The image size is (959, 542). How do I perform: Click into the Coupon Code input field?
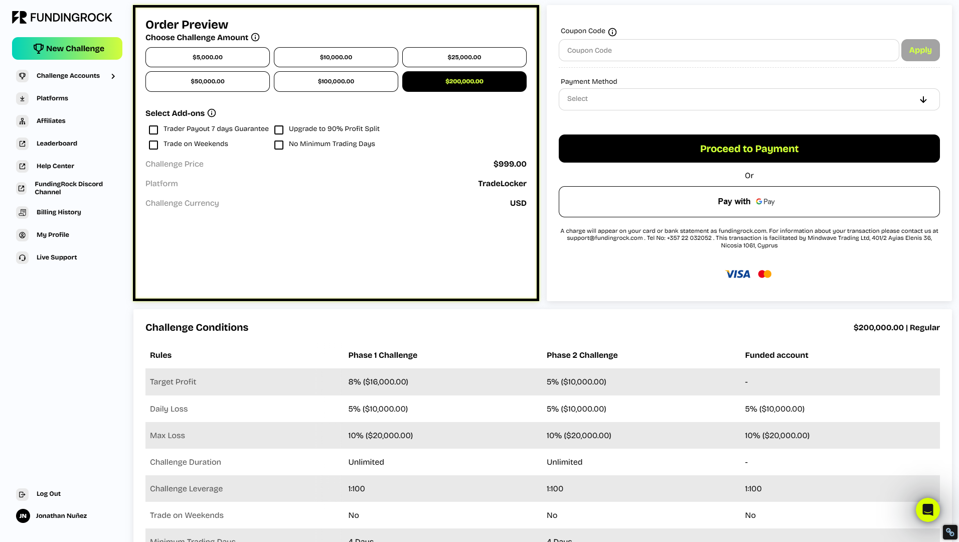728,51
